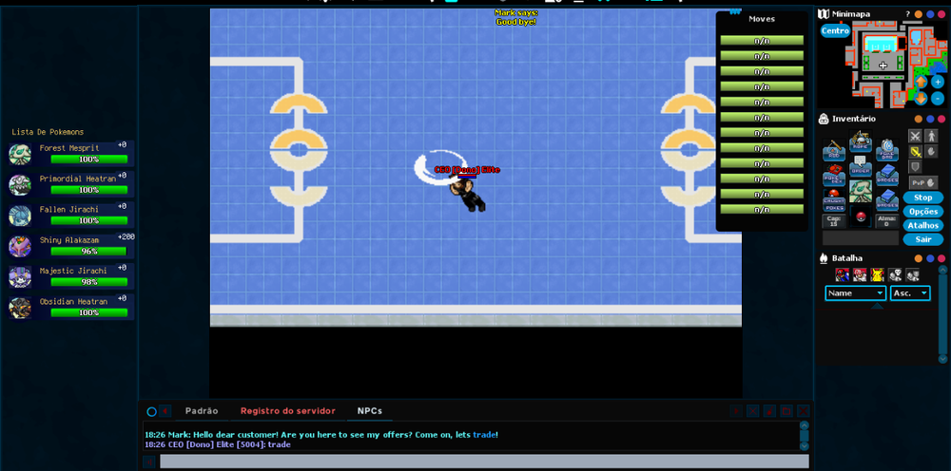
Task: Click the Opções button
Action: pyautogui.click(x=922, y=211)
